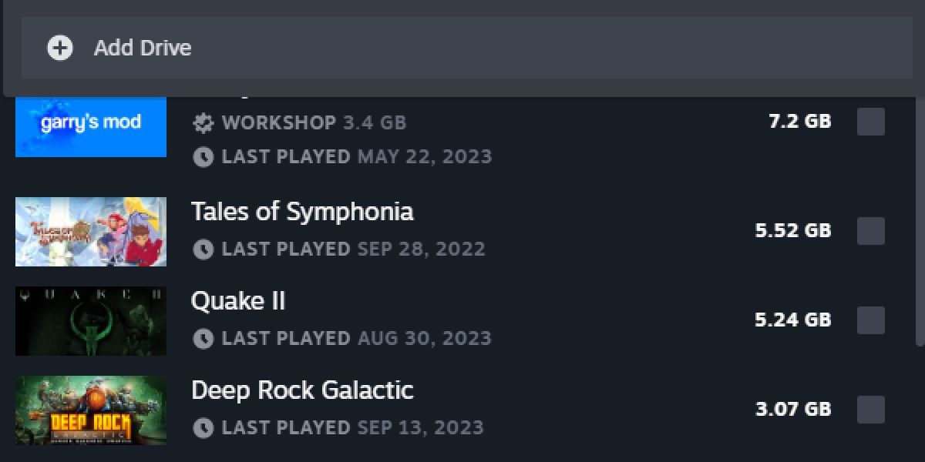925x462 pixels.
Task: Click the Tales of Symphonia cover thumbnail
Action: coord(90,231)
